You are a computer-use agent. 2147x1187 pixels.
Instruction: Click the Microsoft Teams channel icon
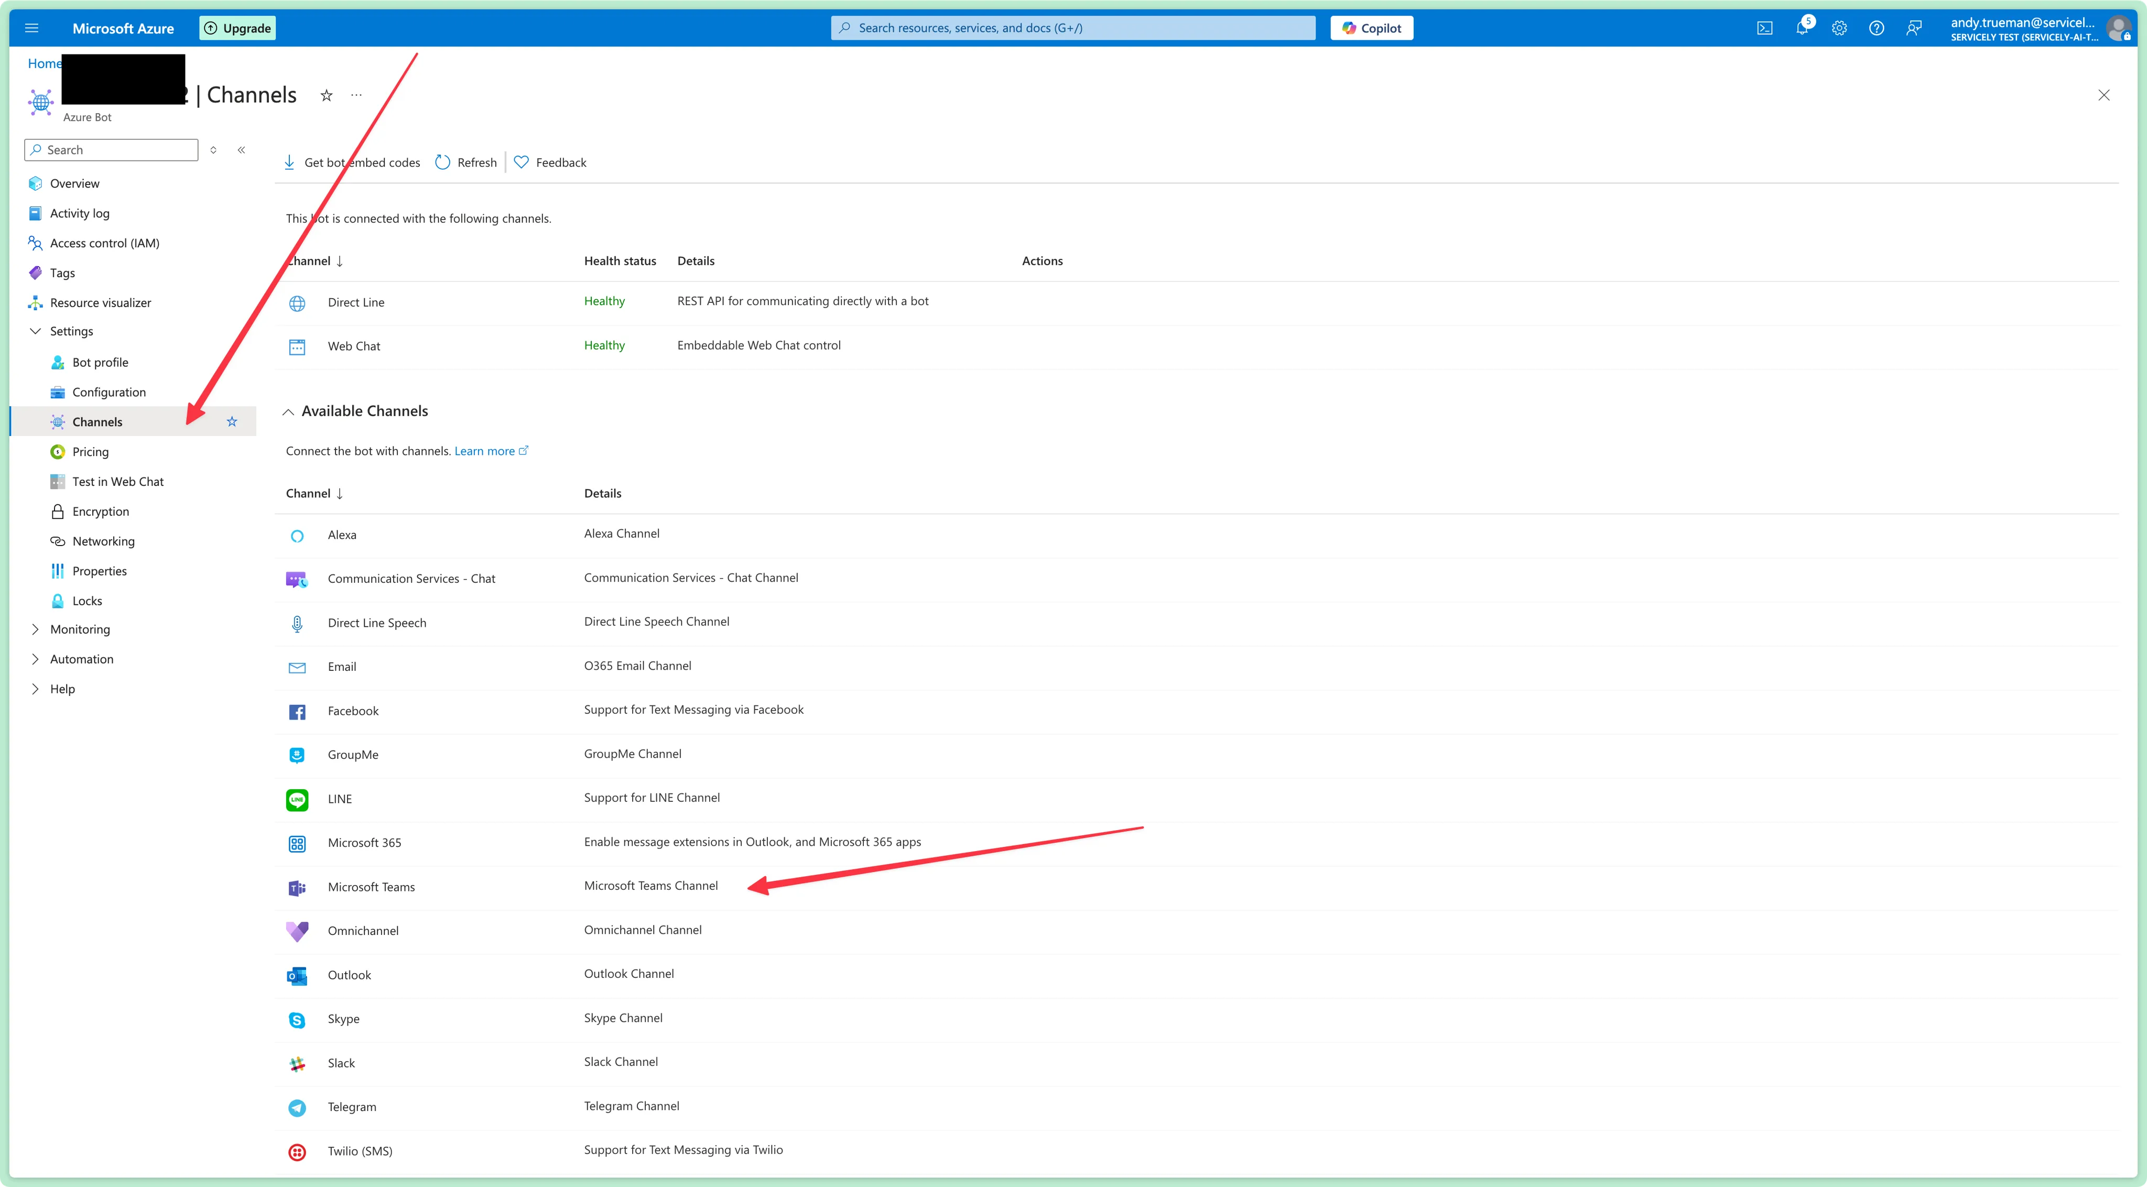click(297, 888)
